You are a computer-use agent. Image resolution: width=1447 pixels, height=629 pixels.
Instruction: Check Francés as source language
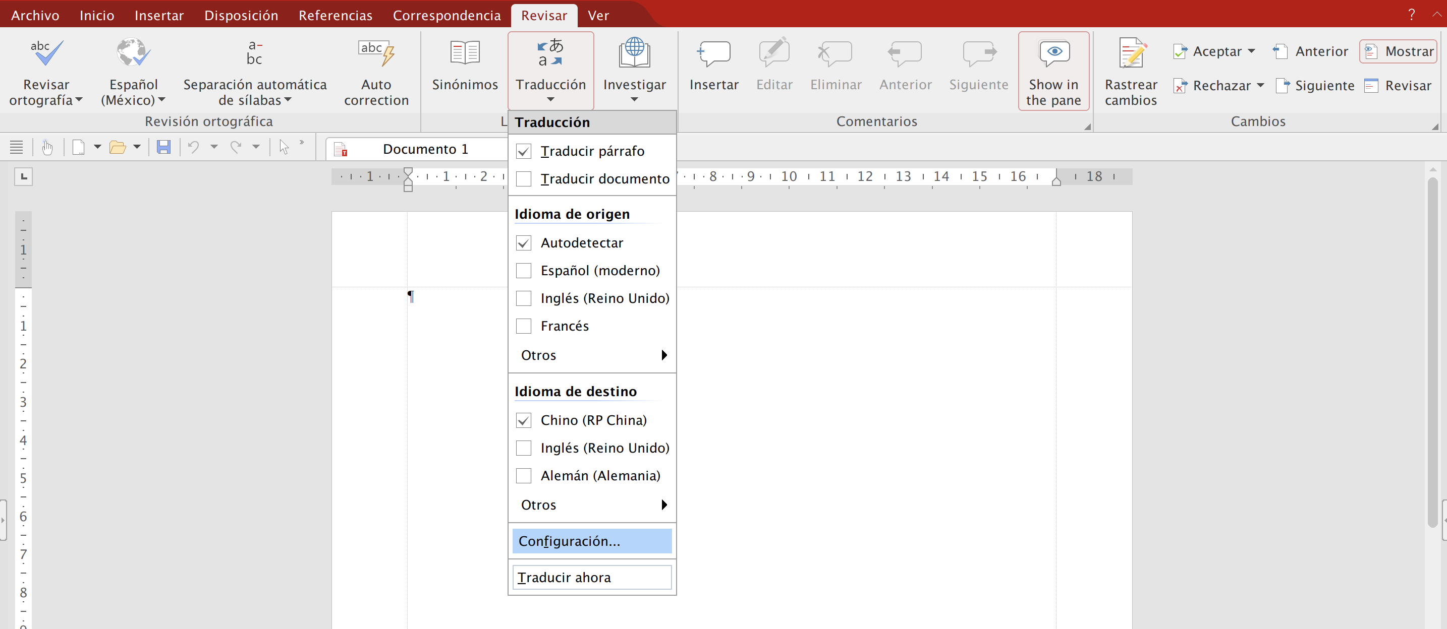pos(524,326)
